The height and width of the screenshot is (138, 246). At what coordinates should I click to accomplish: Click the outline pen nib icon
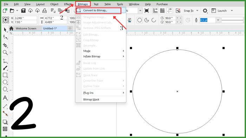point(196,20)
